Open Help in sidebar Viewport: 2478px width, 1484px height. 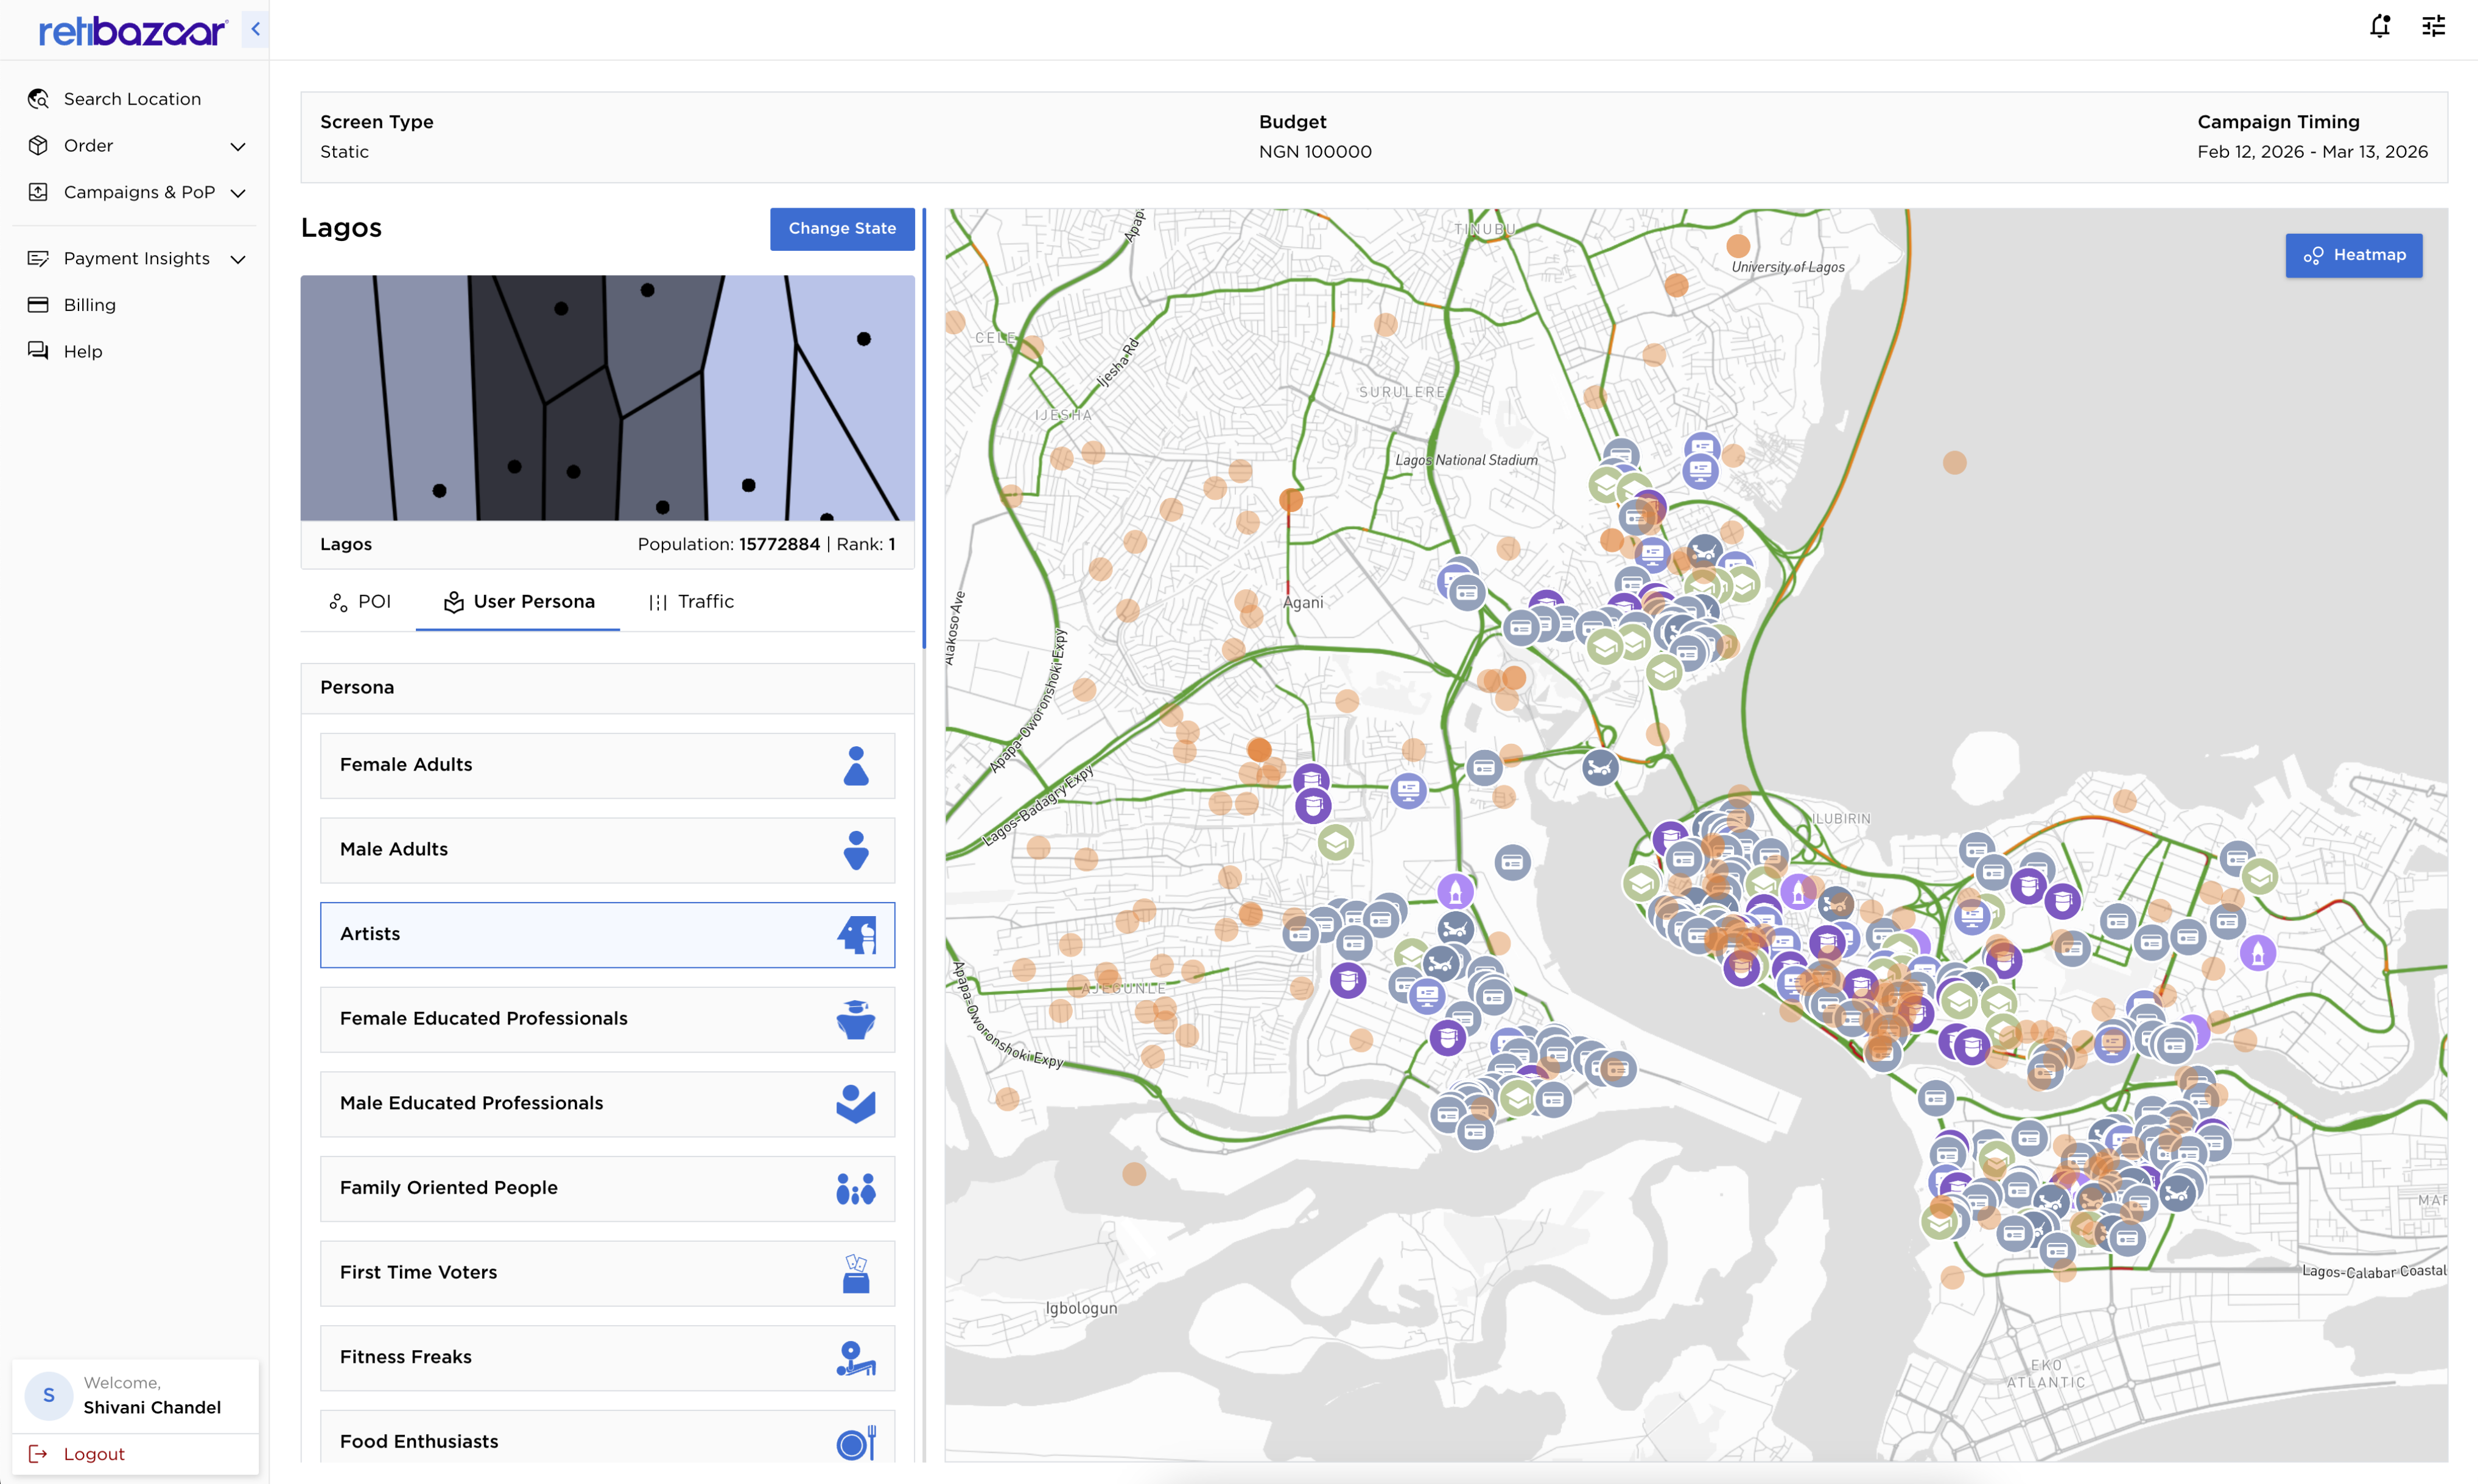[x=83, y=351]
